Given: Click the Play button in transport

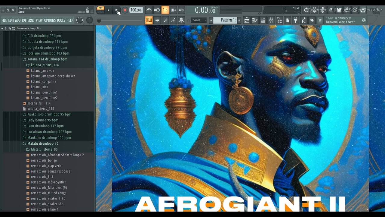Looking at the screenshot, I should 109,10.
